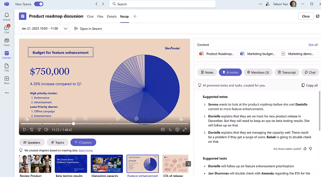The image size is (321, 177).
Task: Open Calendar from left sidebar
Action: click(x=6, y=55)
